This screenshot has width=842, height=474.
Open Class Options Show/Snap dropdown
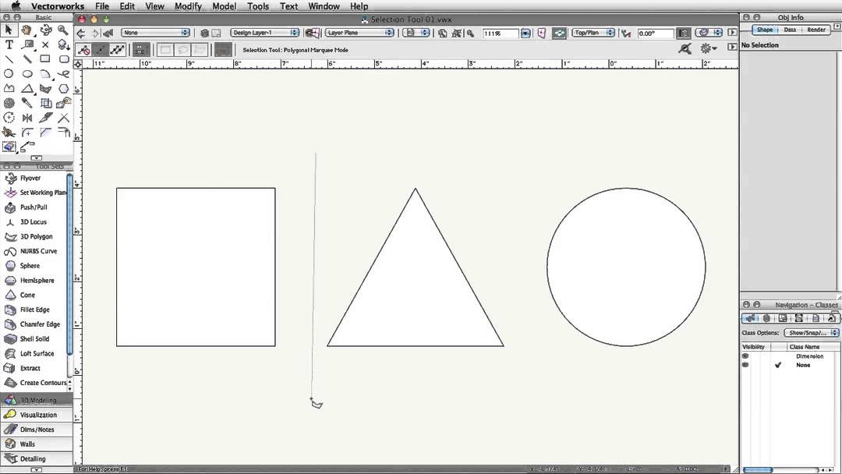coord(812,333)
